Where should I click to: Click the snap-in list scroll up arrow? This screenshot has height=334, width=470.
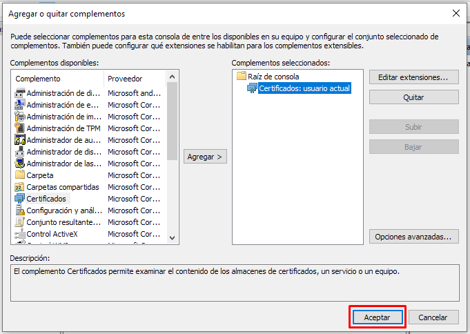pos(172,77)
